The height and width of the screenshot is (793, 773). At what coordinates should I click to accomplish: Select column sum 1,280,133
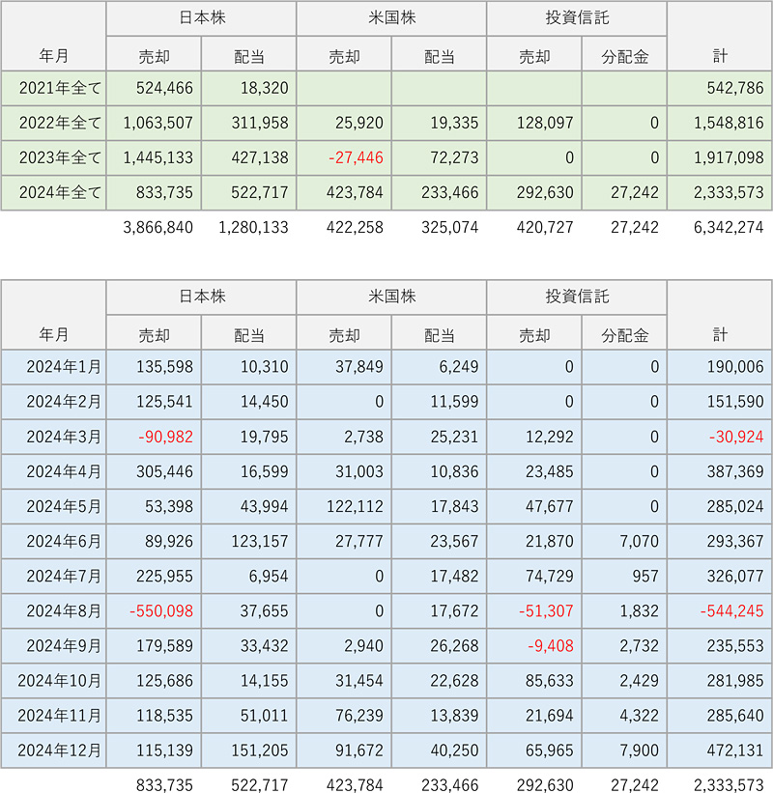[x=253, y=228]
